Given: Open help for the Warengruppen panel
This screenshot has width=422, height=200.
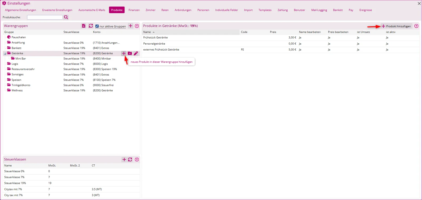Looking at the screenshot, I should 137,26.
